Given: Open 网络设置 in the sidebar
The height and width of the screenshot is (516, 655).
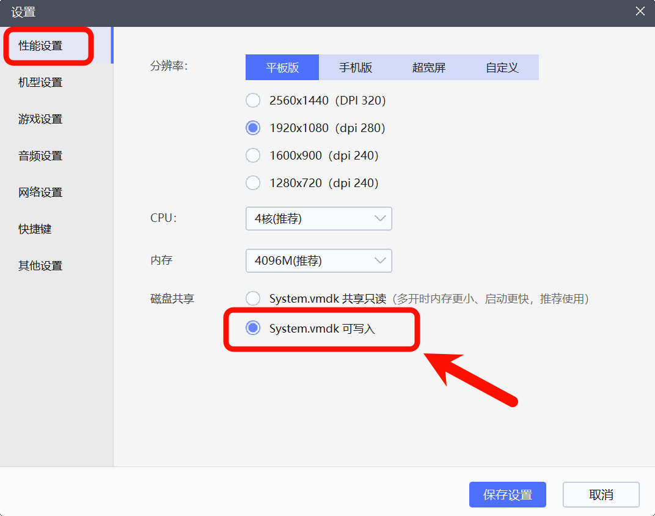Looking at the screenshot, I should 40,193.
